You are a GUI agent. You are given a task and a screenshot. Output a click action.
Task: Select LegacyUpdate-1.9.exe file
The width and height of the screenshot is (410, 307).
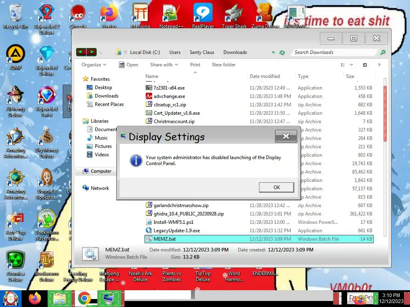(x=259, y=231)
